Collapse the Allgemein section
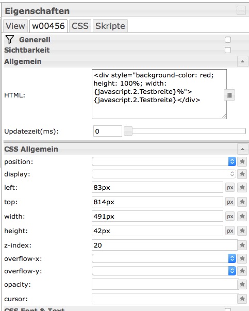This screenshot has height=311, width=249. coord(242,61)
